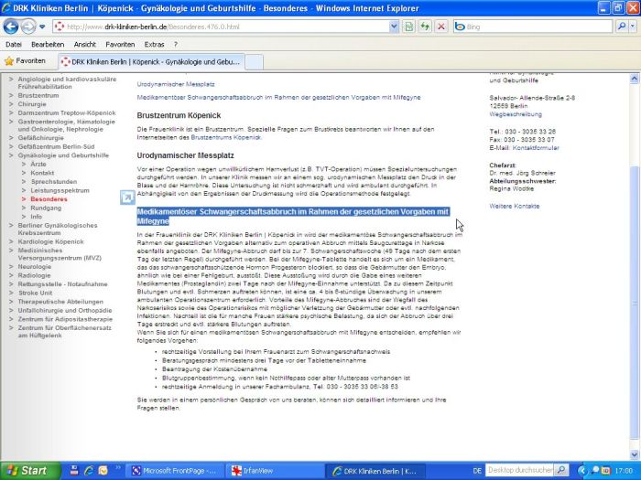641x480 pixels.
Task: Open Gefäßchirurgie in the sidebar
Action: click(x=41, y=138)
